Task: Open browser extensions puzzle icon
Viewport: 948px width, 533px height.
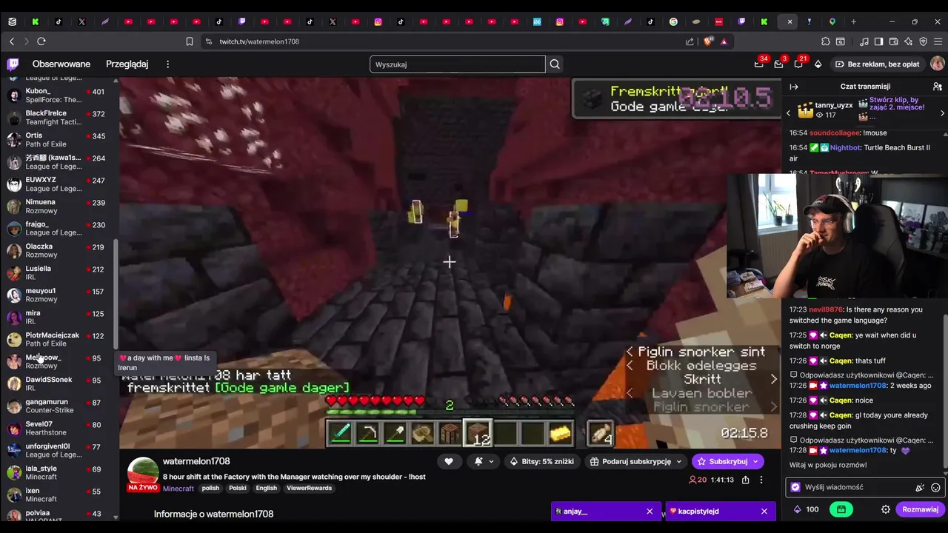Action: [x=826, y=41]
